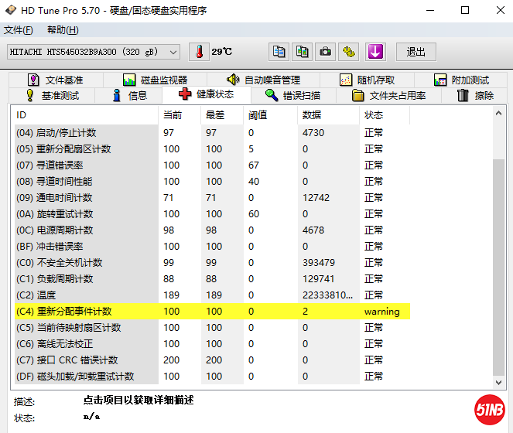513x433 pixels.
Task: Click the scrollbar up arrow in attribute list
Action: coord(499,115)
